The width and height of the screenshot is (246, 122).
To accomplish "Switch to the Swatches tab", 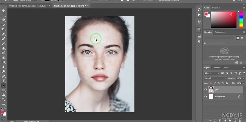I will pyautogui.click(x=216, y=8).
